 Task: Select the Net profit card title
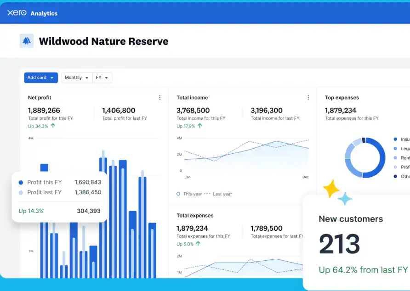coord(40,98)
